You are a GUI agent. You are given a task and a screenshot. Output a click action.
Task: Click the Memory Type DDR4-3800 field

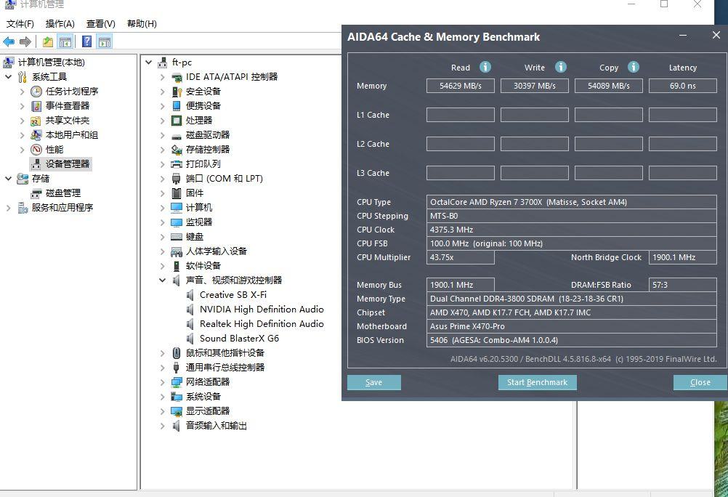pyautogui.click(x=572, y=299)
